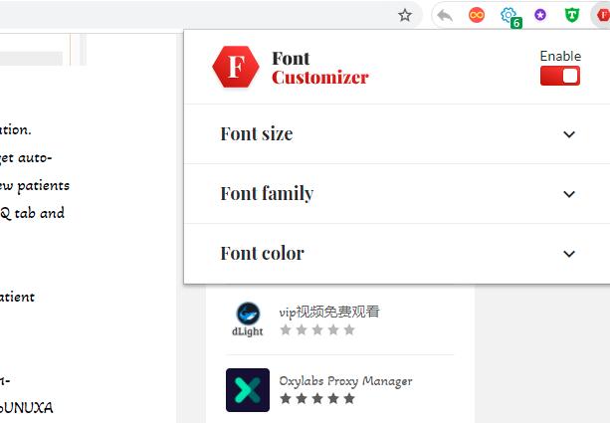The width and height of the screenshot is (610, 423).
Task: Click the Font Customizer hexagon logo
Action: (x=236, y=68)
